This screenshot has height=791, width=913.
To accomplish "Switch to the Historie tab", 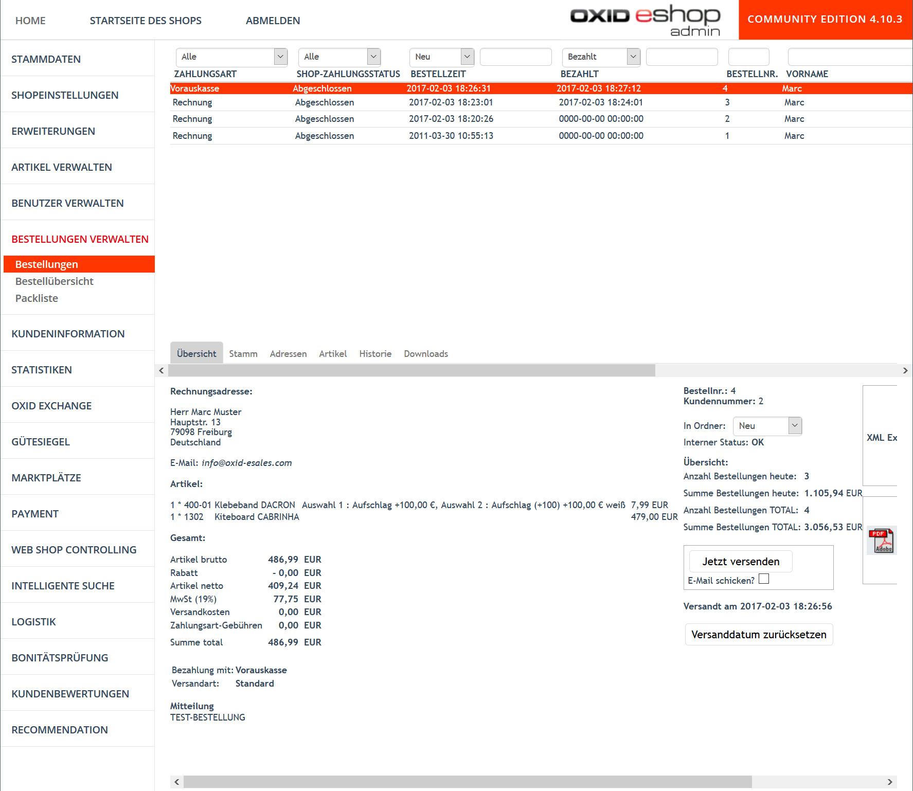I will point(375,354).
